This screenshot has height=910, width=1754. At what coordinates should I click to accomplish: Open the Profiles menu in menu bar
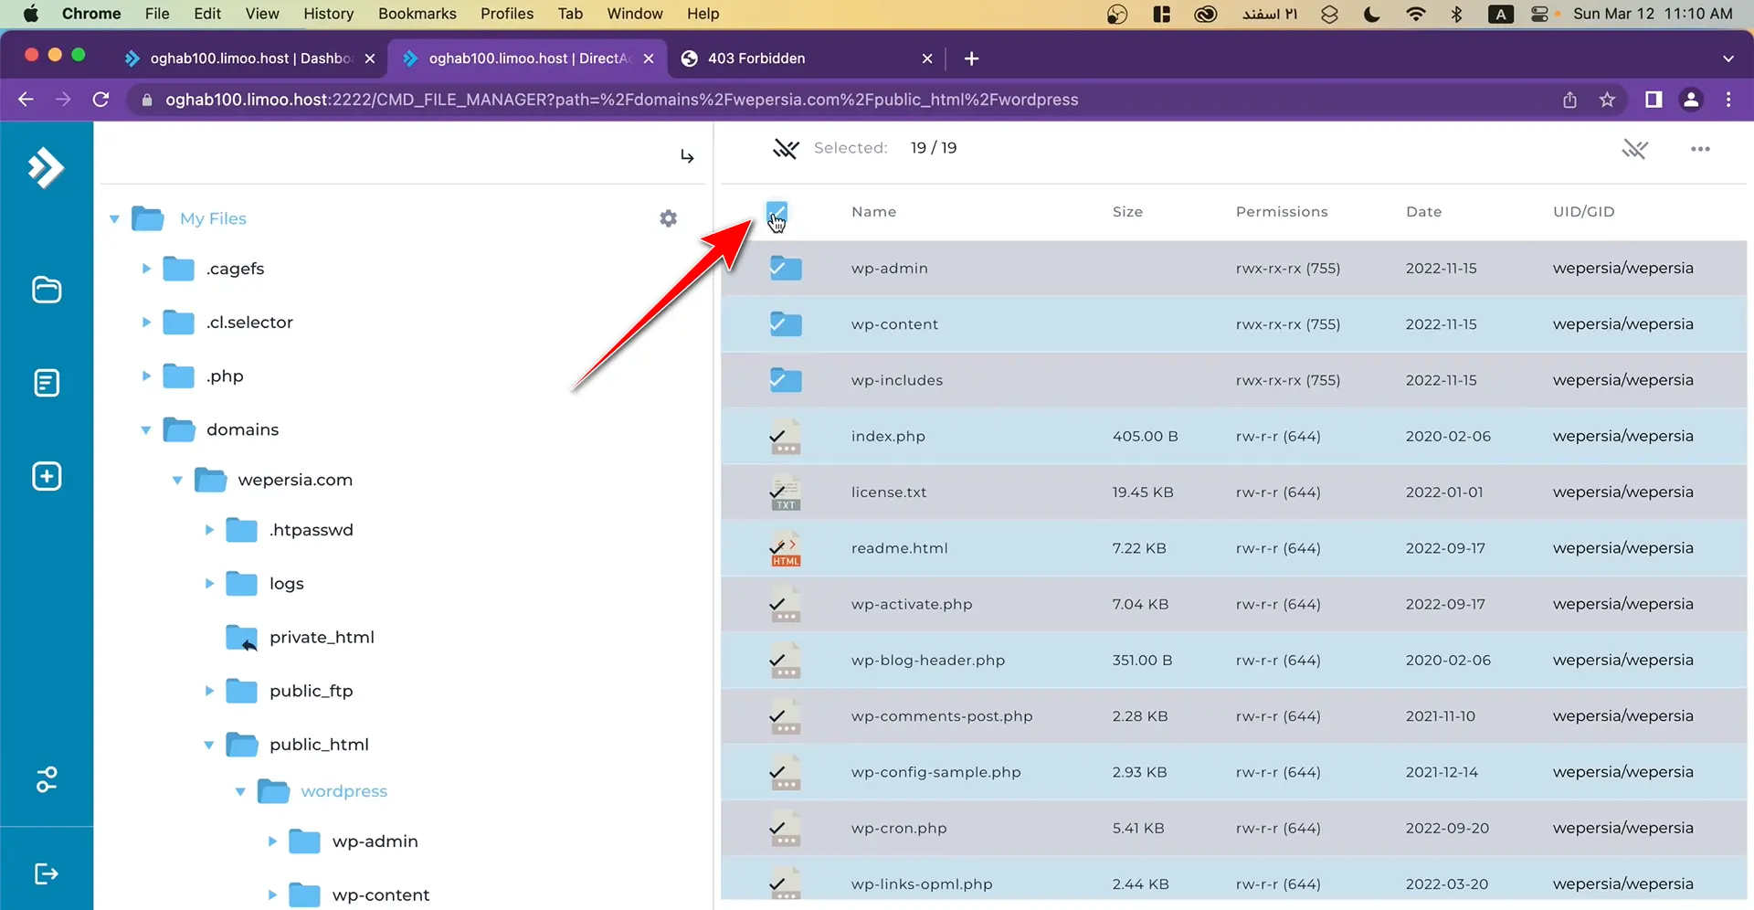507,14
